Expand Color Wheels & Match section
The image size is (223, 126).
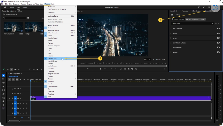tap(171, 43)
